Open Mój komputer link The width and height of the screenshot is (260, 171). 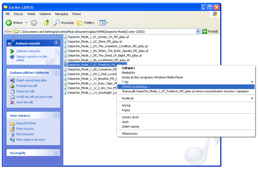pyautogui.click(x=25, y=134)
